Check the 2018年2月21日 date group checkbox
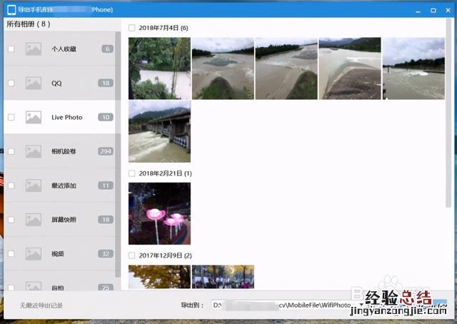This screenshot has height=324, width=457. click(132, 173)
